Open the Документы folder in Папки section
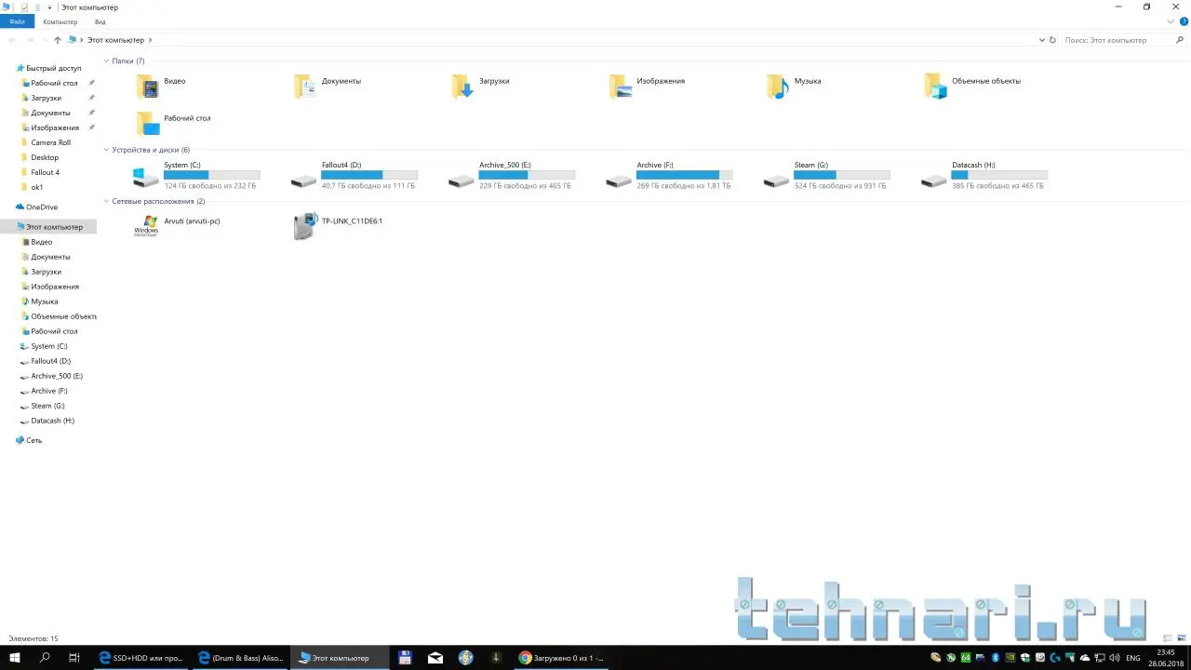Image resolution: width=1191 pixels, height=670 pixels. coord(305,87)
